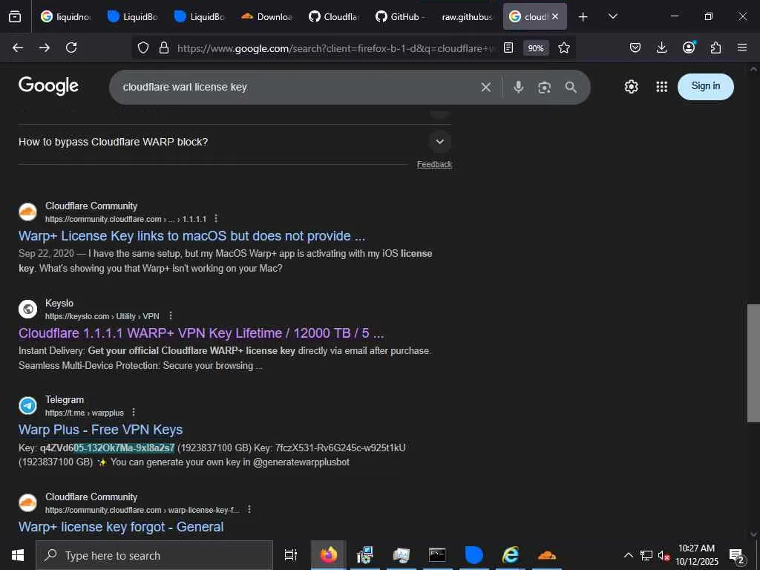The height and width of the screenshot is (570, 760).
Task: Click Firefox icon in the taskbar
Action: click(x=328, y=554)
